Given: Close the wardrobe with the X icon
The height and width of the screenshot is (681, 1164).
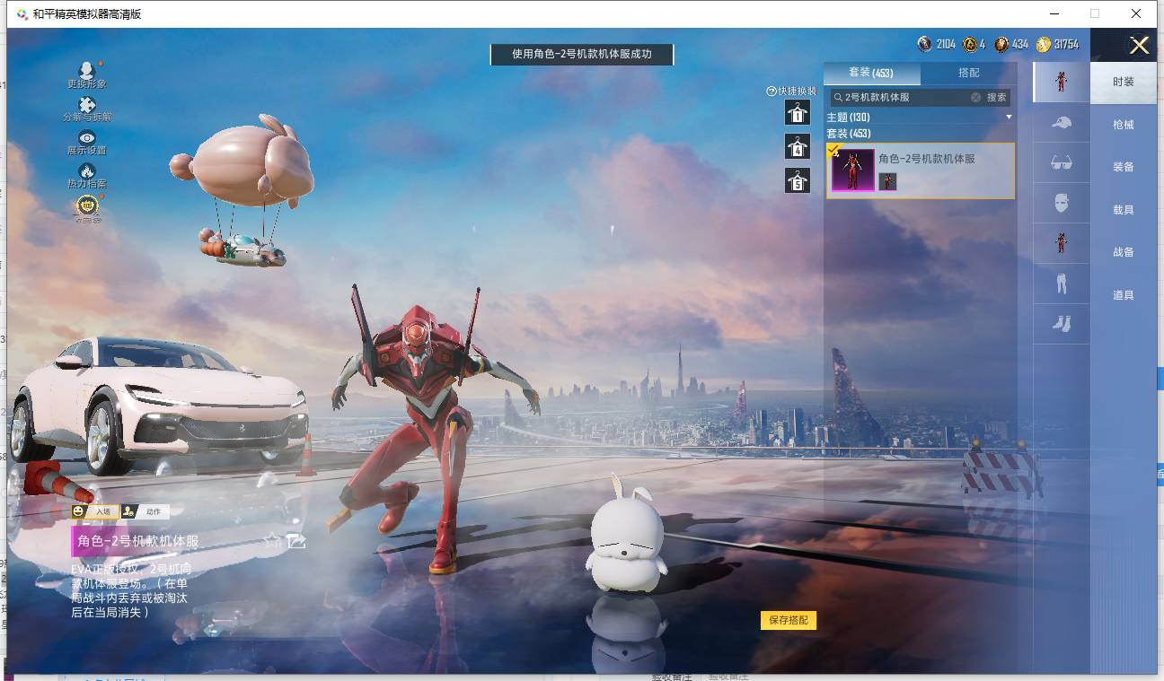Looking at the screenshot, I should click(x=1139, y=46).
